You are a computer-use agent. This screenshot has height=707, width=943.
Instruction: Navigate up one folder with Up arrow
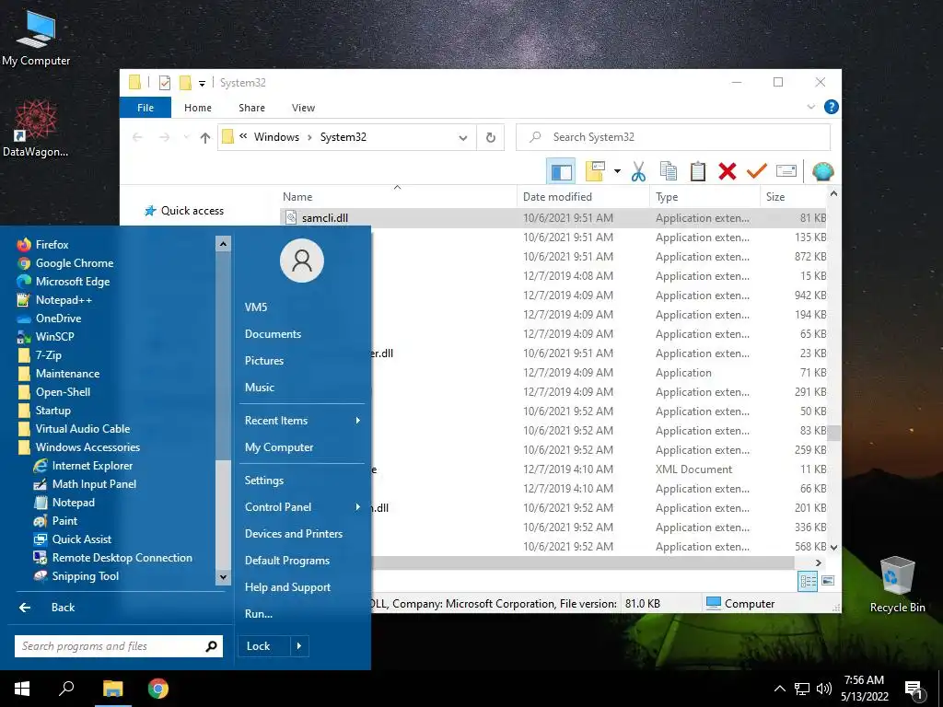205,138
